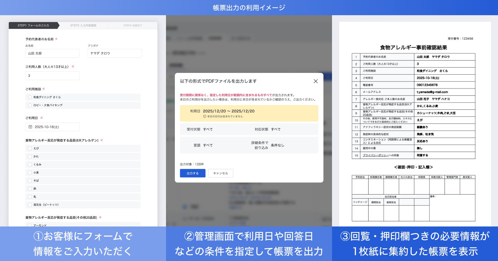Close the PDF output dialog
Viewport: 498px width, 261px height.
click(316, 81)
